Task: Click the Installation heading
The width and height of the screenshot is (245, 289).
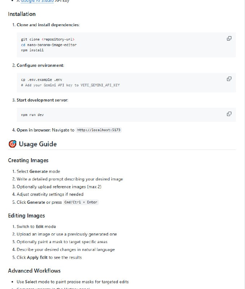Action: (x=22, y=14)
